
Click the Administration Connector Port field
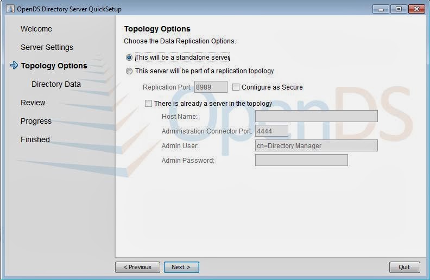[x=272, y=131]
